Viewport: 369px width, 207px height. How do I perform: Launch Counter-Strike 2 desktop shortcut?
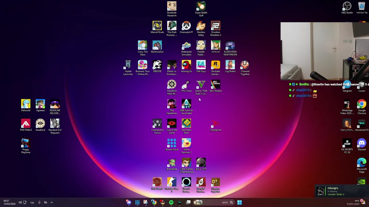[x=172, y=185]
